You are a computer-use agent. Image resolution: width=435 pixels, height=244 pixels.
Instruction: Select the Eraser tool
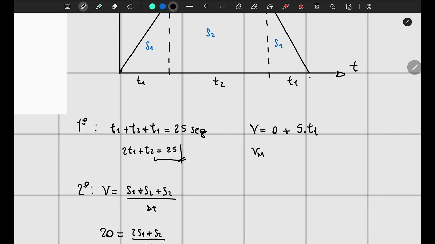pyautogui.click(x=115, y=6)
